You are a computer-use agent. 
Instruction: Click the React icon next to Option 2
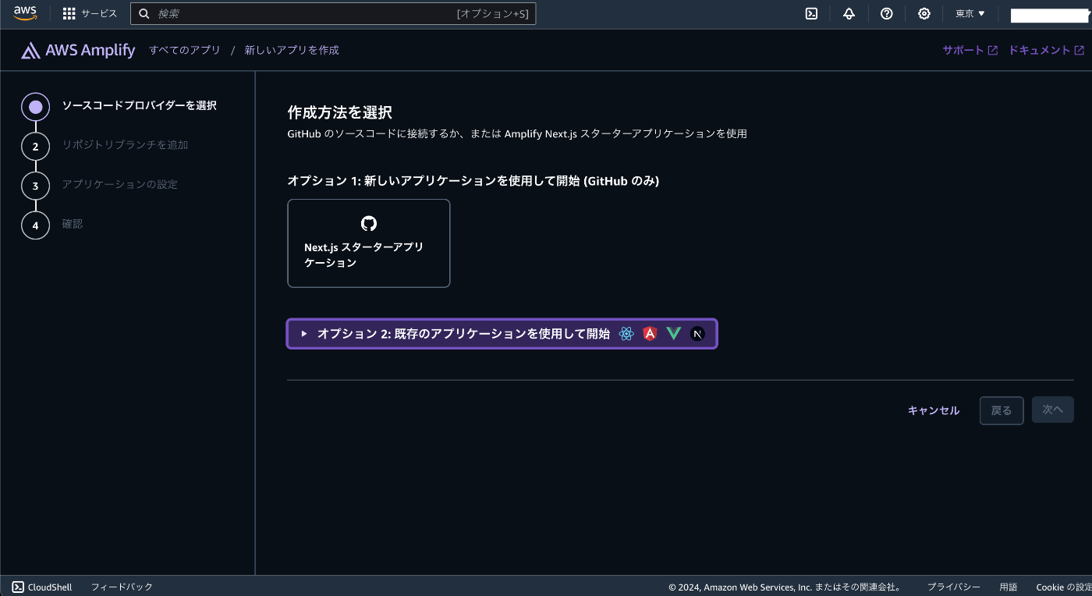tap(626, 333)
